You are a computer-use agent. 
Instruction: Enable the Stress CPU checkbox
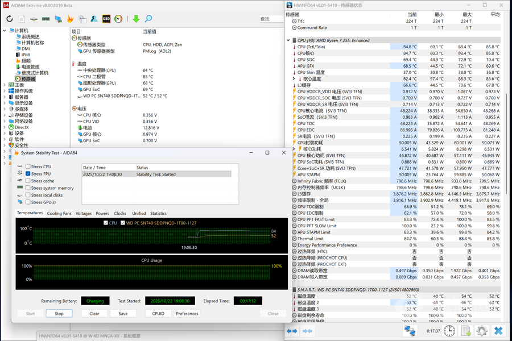28,167
